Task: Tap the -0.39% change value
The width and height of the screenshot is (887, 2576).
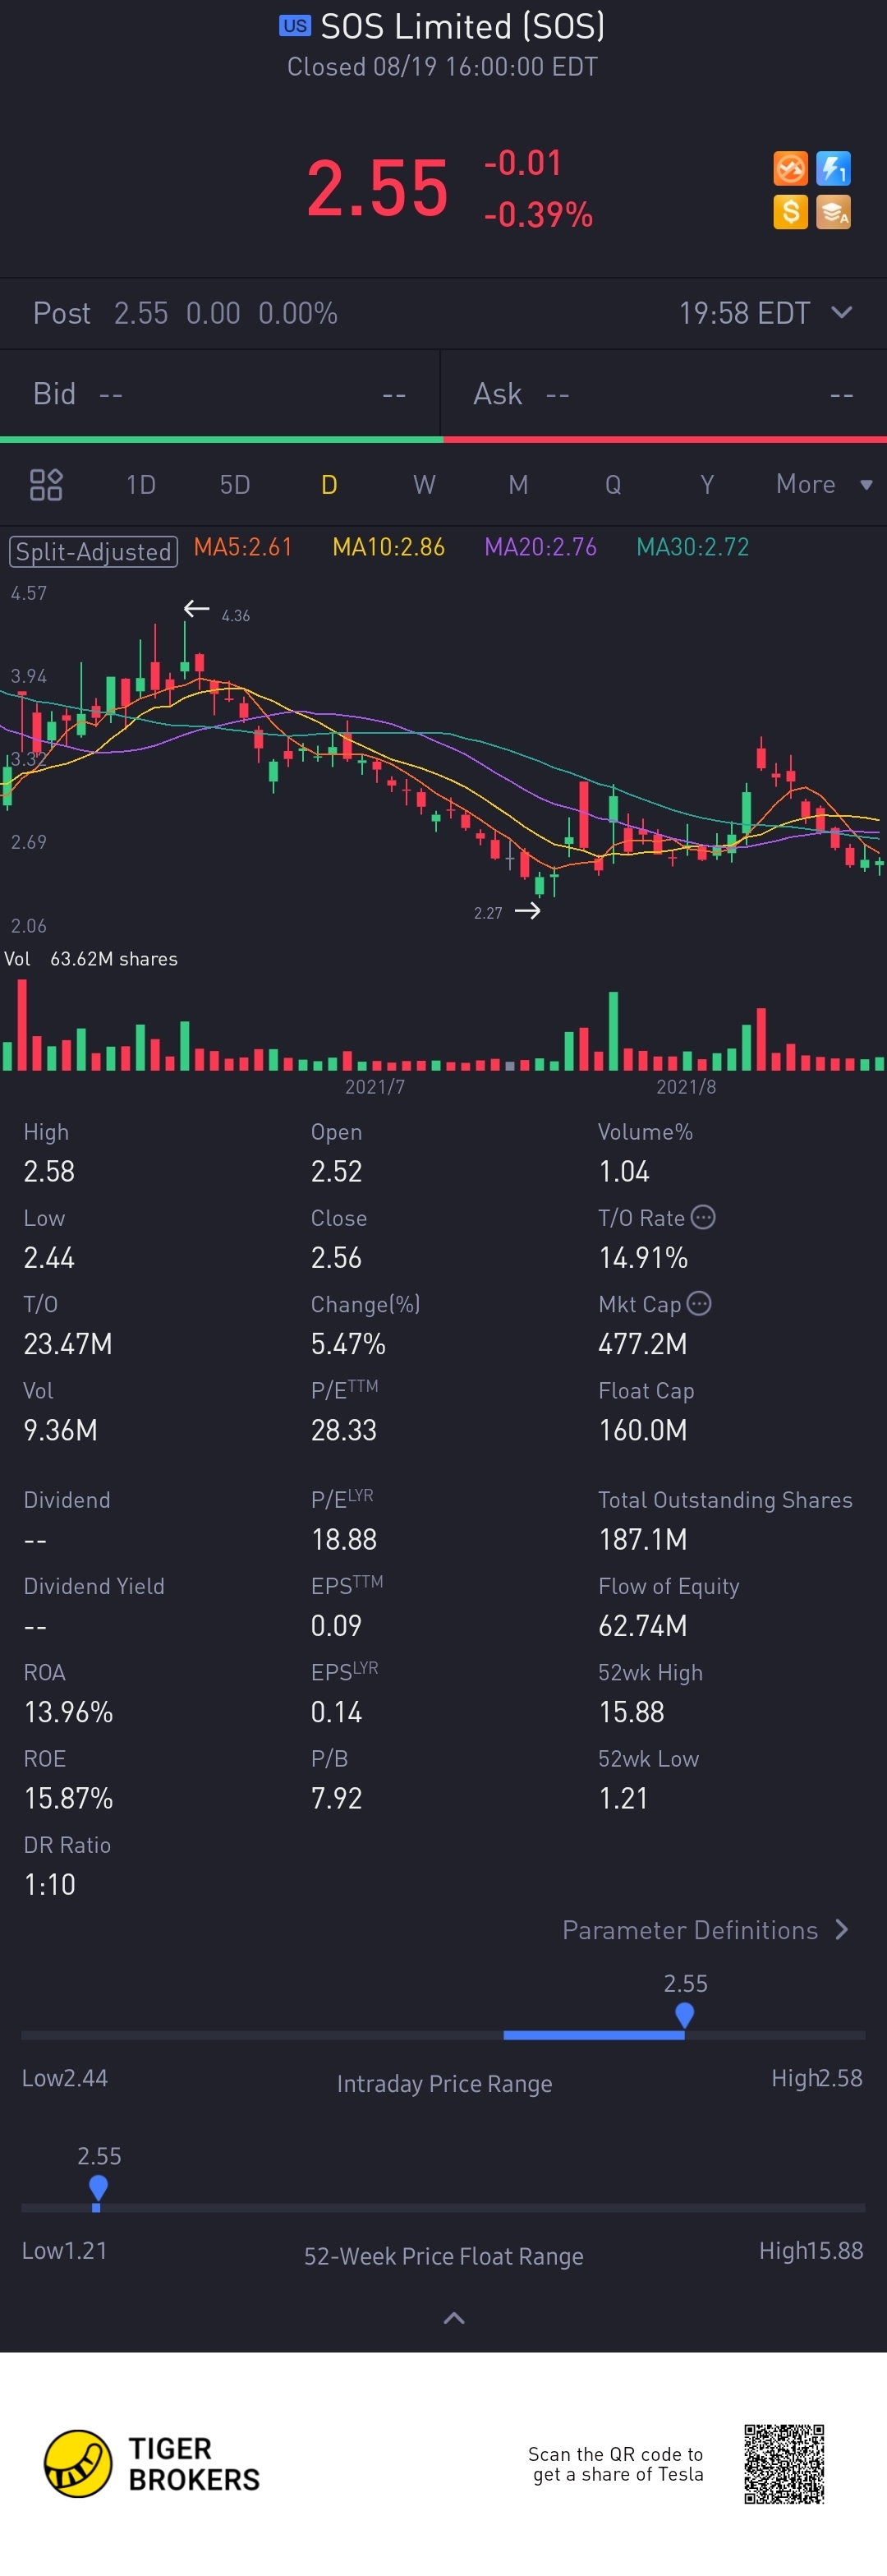Action: (538, 214)
